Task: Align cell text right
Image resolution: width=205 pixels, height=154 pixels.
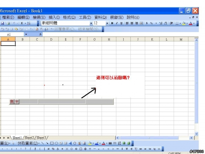Action: [x=136, y=23]
